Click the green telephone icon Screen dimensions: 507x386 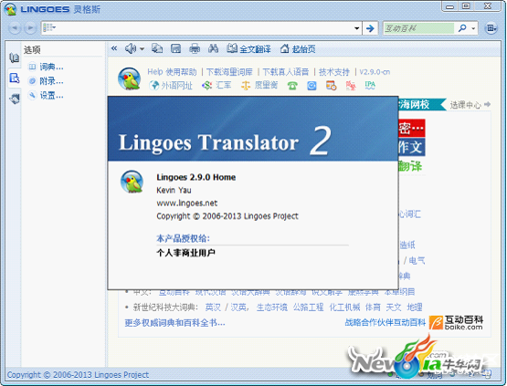tap(292, 86)
